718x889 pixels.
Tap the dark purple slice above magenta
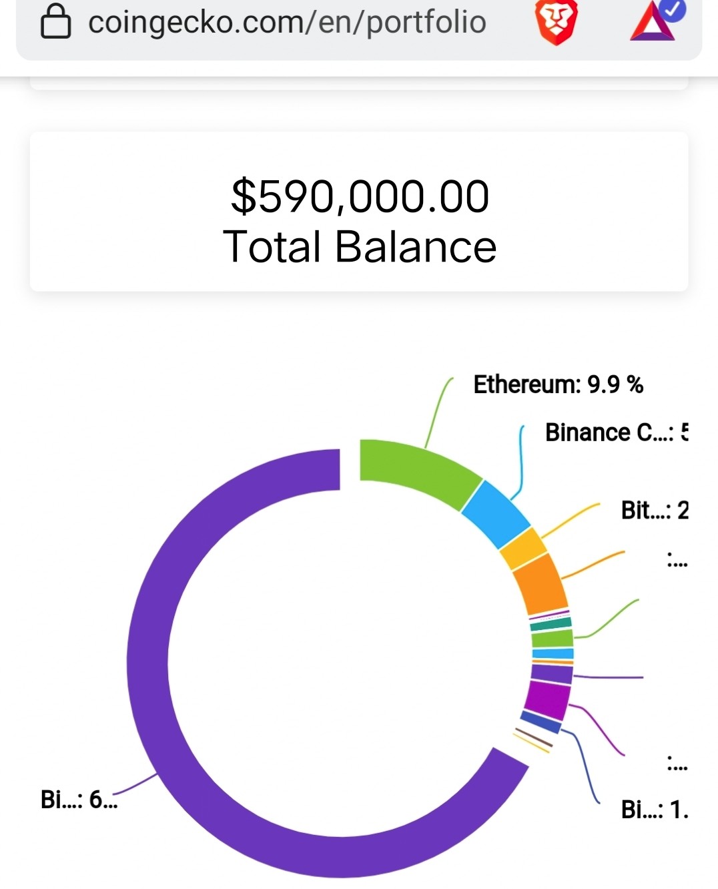pos(552,673)
